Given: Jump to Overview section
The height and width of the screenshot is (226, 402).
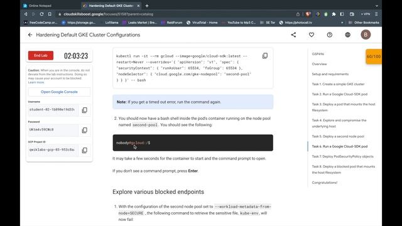Looking at the screenshot, I should pyautogui.click(x=319, y=64).
